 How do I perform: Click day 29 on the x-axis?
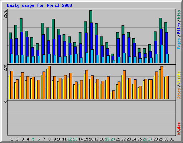[x=161, y=139]
